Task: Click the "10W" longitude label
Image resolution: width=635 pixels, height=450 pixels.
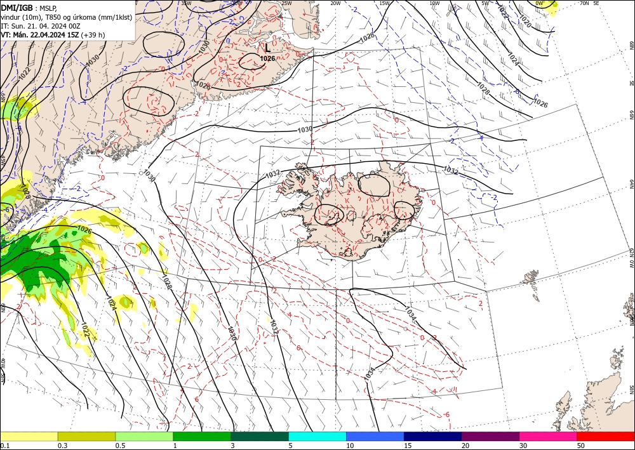Action: 434,3
